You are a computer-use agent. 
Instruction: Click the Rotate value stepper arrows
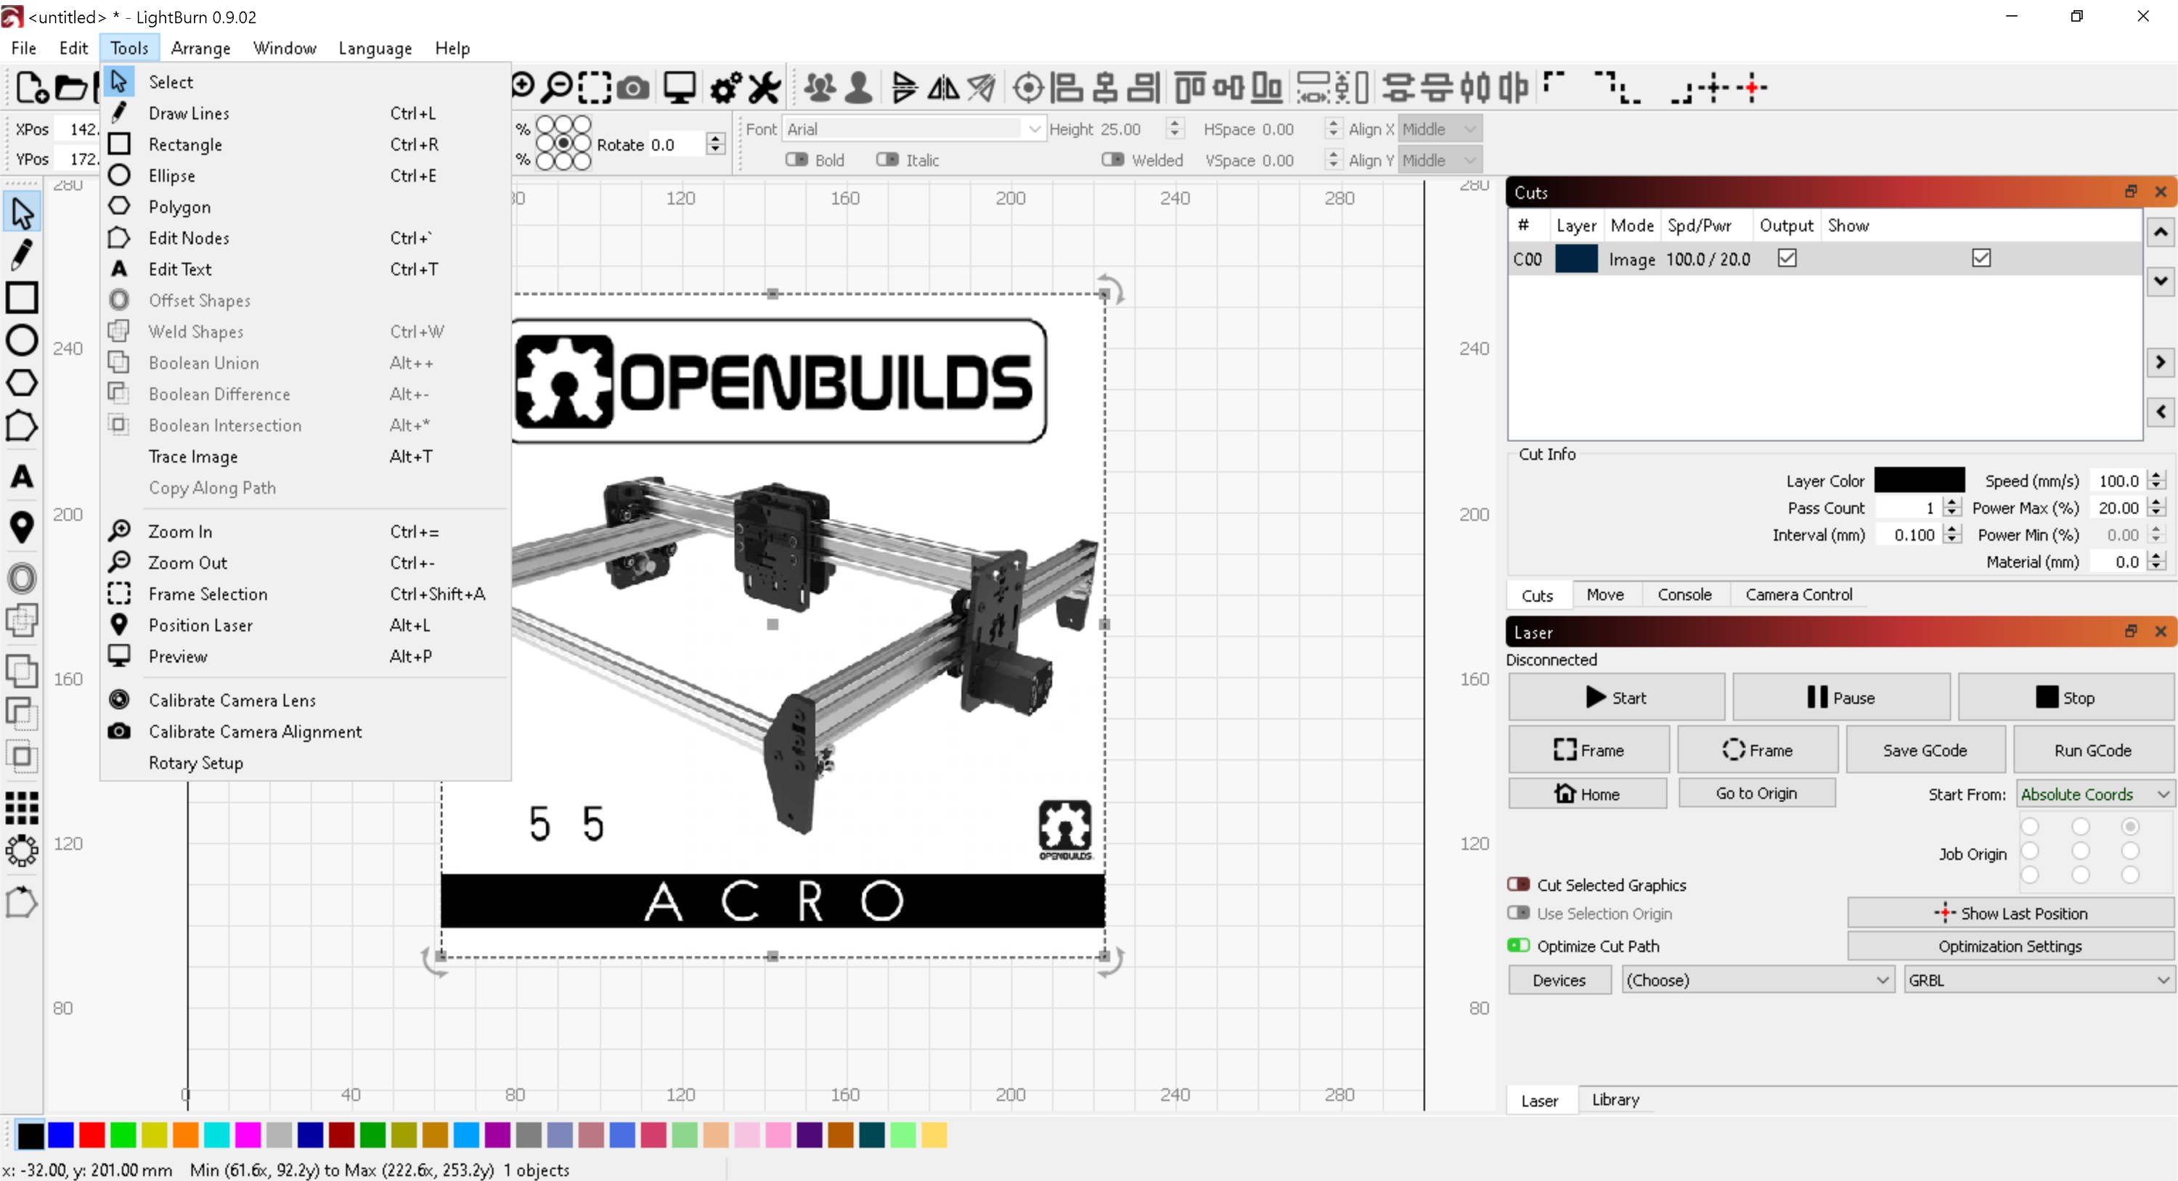pyautogui.click(x=715, y=144)
